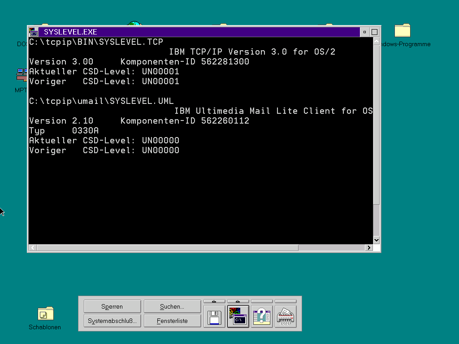459x344 pixels.
Task: Click the Typ 0330A line
Action: [x=64, y=131]
